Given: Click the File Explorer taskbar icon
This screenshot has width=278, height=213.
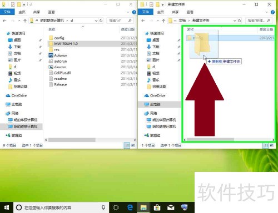Looking at the screenshot, I should tap(143, 207).
